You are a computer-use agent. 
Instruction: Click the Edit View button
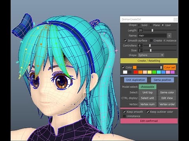click(167, 98)
